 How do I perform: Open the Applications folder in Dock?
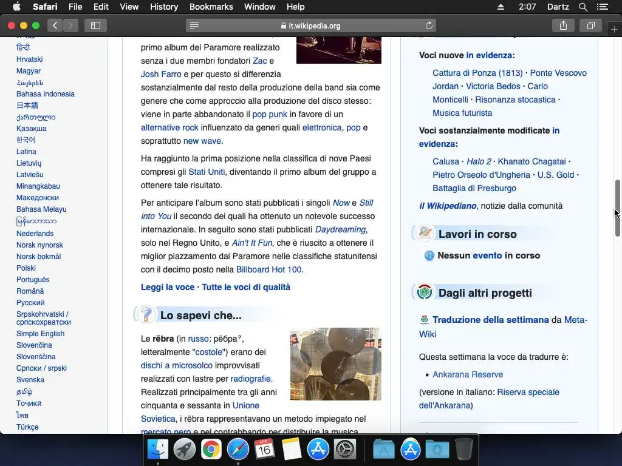(384, 450)
